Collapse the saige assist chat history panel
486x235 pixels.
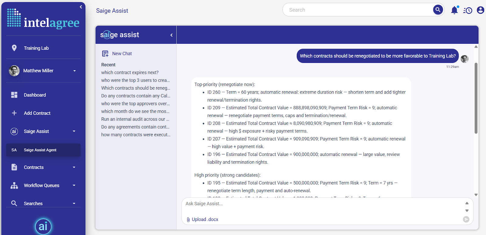[171, 35]
